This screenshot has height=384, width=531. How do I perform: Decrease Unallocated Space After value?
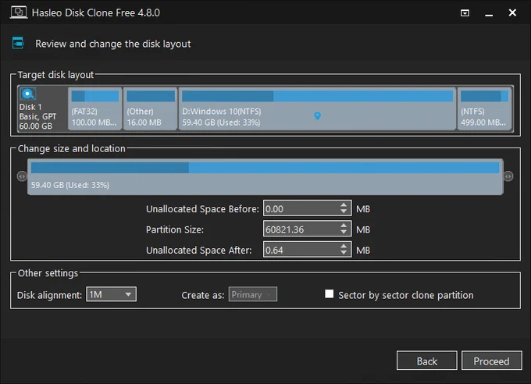point(344,254)
